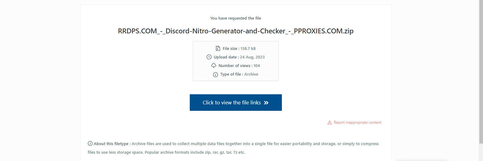Click the 'Number of views' label text
Viewport: 483px width, 161px height.
coord(234,66)
